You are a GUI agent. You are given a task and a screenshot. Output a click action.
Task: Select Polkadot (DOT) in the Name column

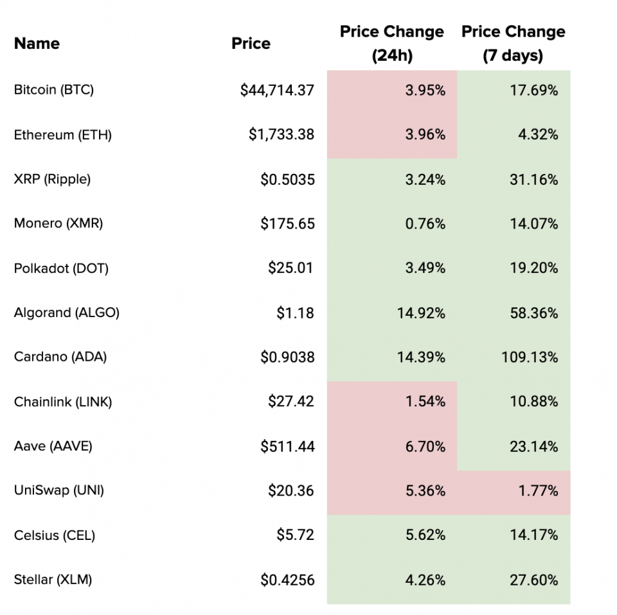(x=61, y=268)
